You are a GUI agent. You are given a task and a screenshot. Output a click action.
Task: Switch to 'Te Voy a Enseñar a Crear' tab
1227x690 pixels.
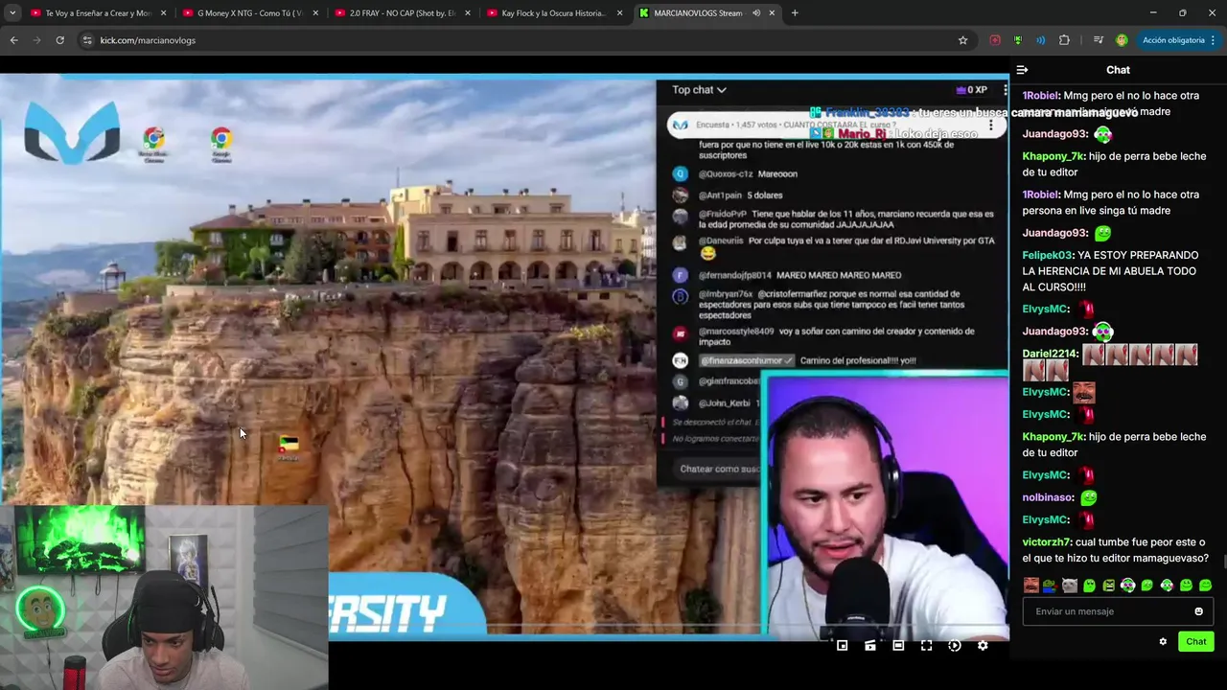tap(99, 13)
